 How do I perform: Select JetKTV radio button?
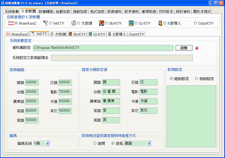coord(50,23)
